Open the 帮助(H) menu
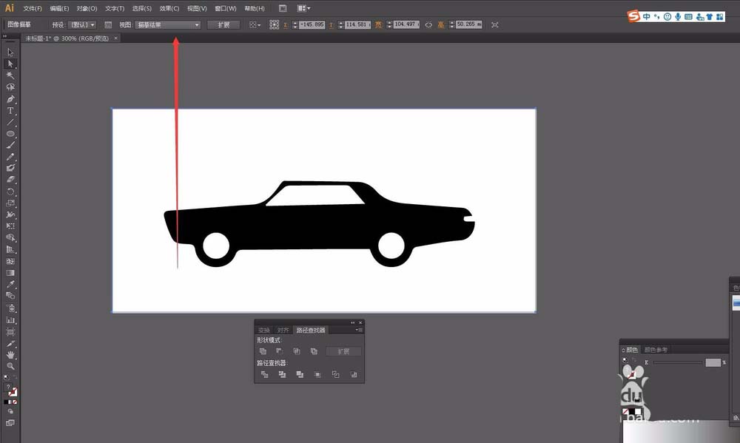The width and height of the screenshot is (740, 443). 255,8
